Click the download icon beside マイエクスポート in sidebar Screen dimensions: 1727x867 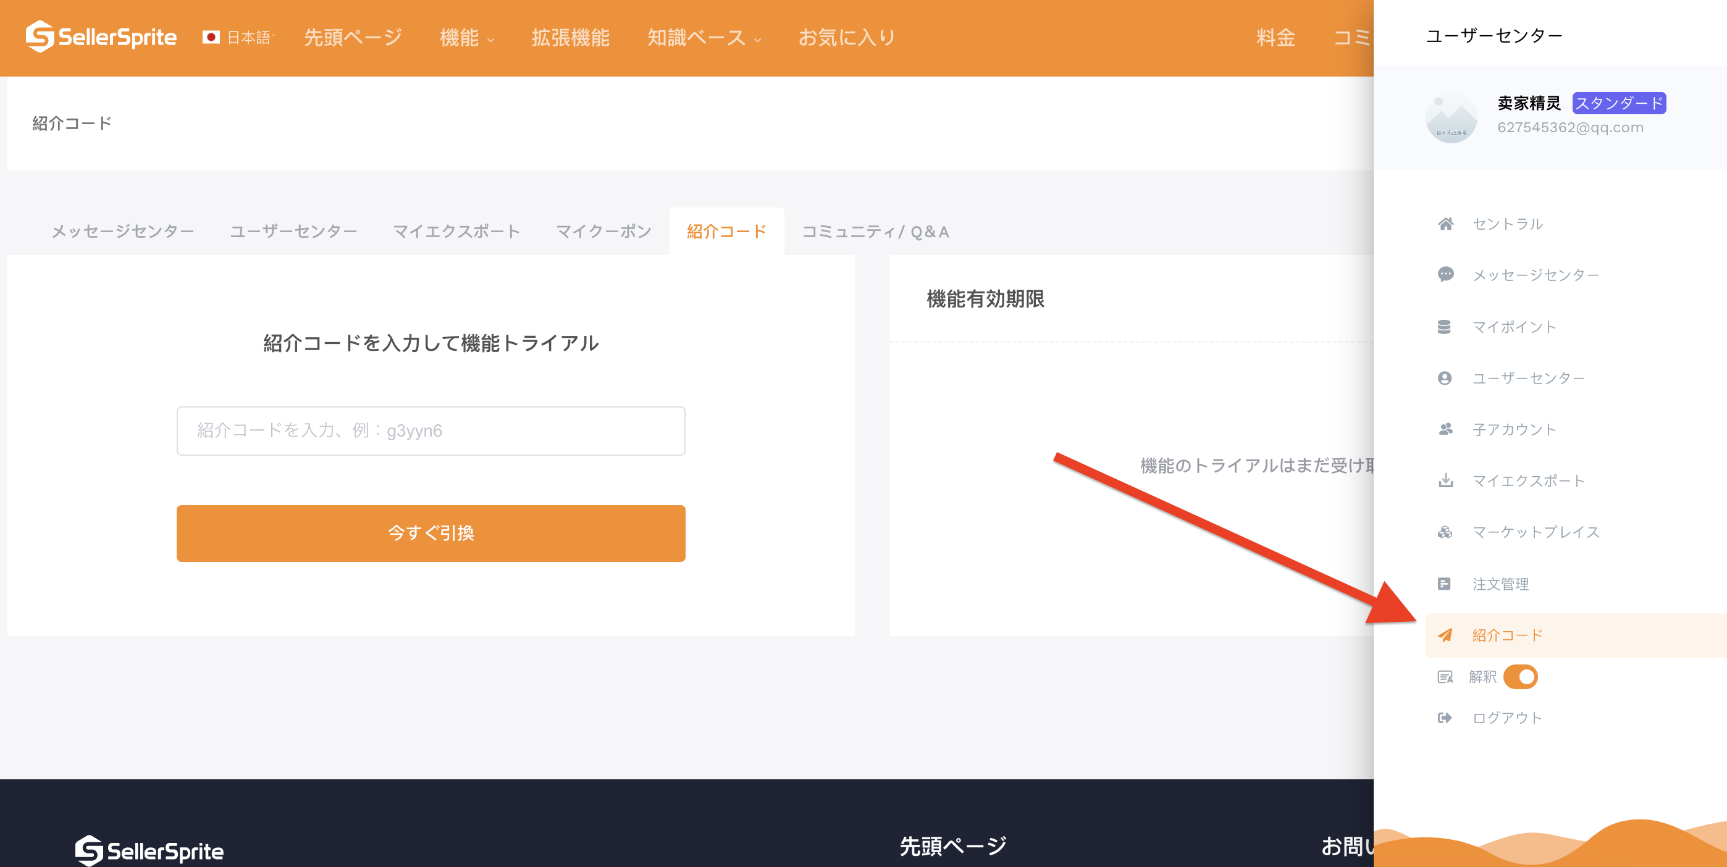click(1445, 480)
